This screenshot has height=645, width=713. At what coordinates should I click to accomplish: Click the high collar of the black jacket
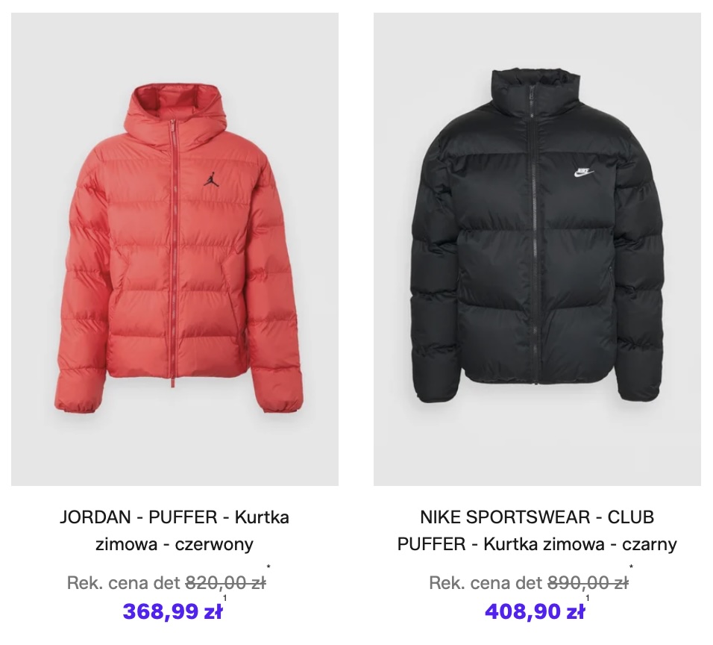coord(535,87)
